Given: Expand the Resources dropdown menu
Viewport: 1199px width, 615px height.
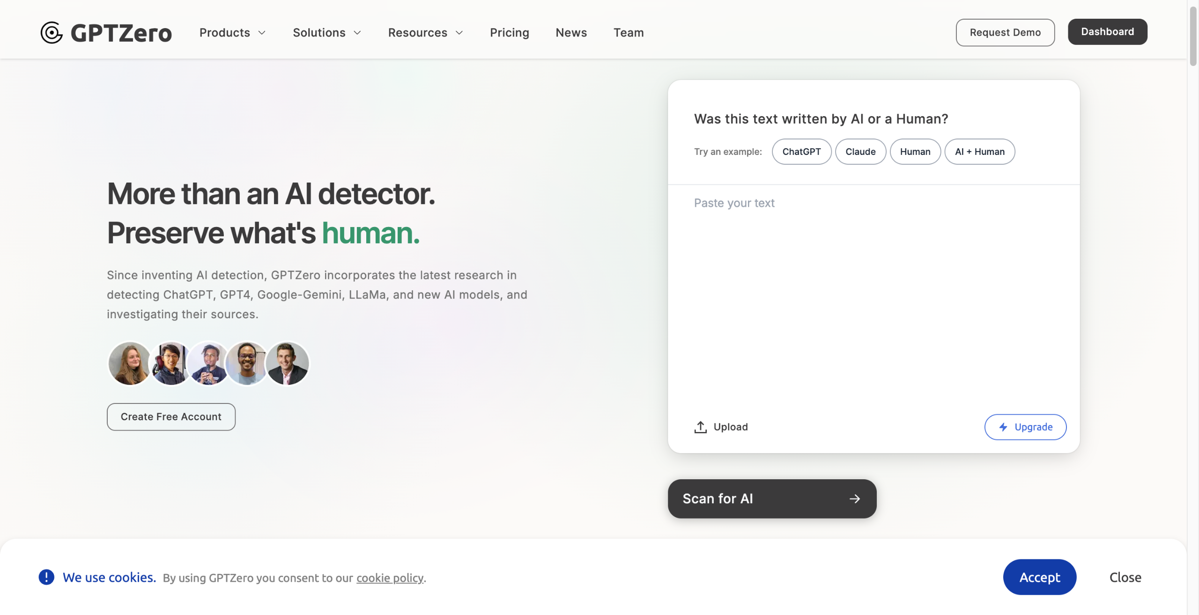Looking at the screenshot, I should tap(426, 33).
